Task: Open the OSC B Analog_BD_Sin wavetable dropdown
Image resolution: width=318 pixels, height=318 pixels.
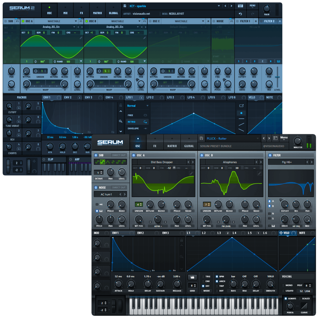Action: click(138, 27)
